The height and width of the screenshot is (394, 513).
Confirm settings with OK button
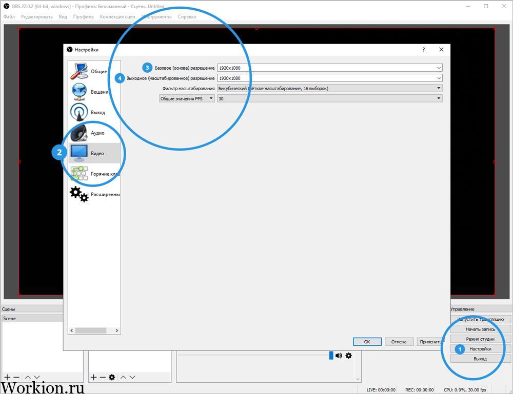[x=367, y=342]
